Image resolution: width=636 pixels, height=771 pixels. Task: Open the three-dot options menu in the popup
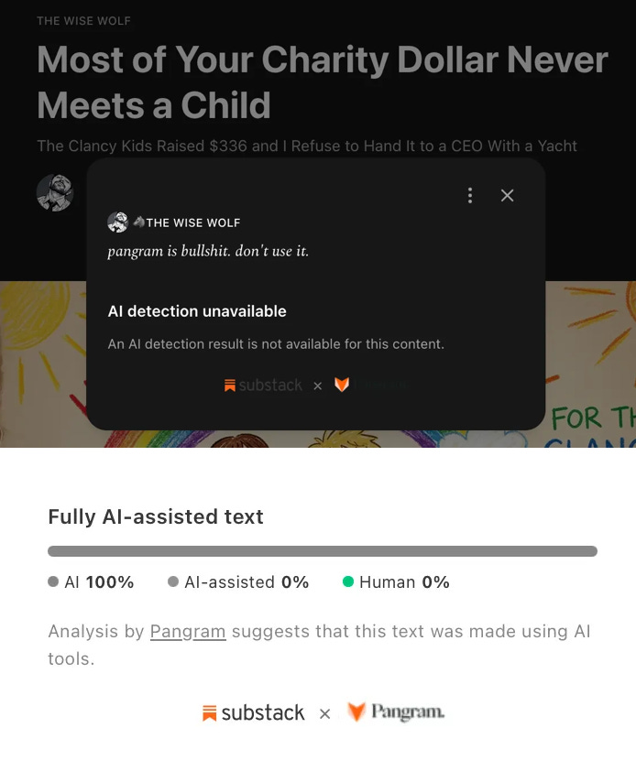click(x=470, y=195)
